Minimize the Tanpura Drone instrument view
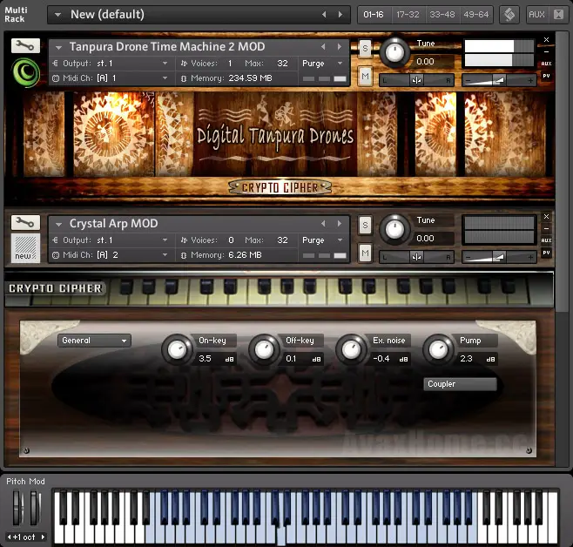This screenshot has height=547, width=573. [x=546, y=52]
